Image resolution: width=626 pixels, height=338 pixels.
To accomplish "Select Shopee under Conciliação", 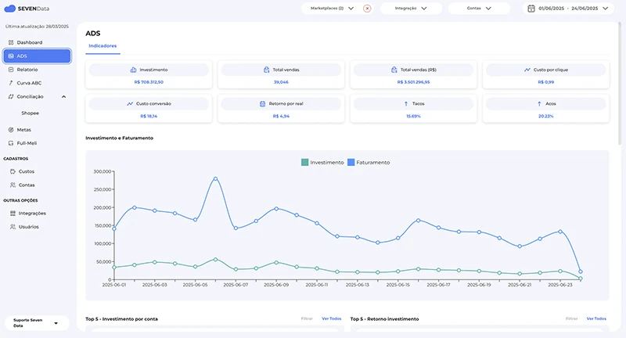I will 31,113.
